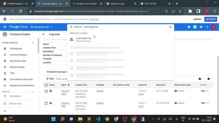Image resolution: width=219 pixels, height=123 pixels.
Task: Open the three-dot settings menu in header
Action: [x=207, y=27]
